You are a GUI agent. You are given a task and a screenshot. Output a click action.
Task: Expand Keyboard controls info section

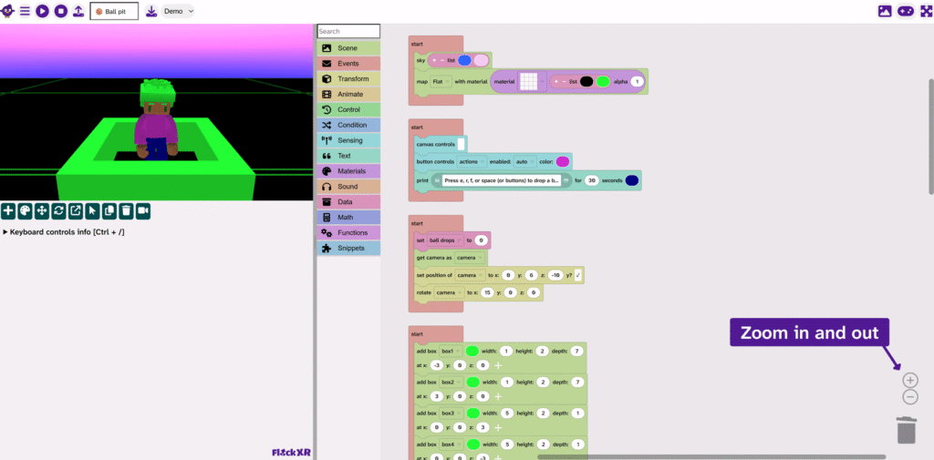click(x=65, y=232)
